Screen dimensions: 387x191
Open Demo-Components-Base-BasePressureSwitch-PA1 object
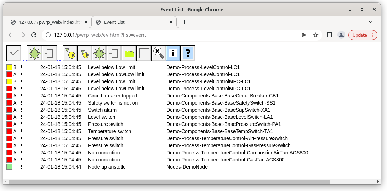pos(223,124)
